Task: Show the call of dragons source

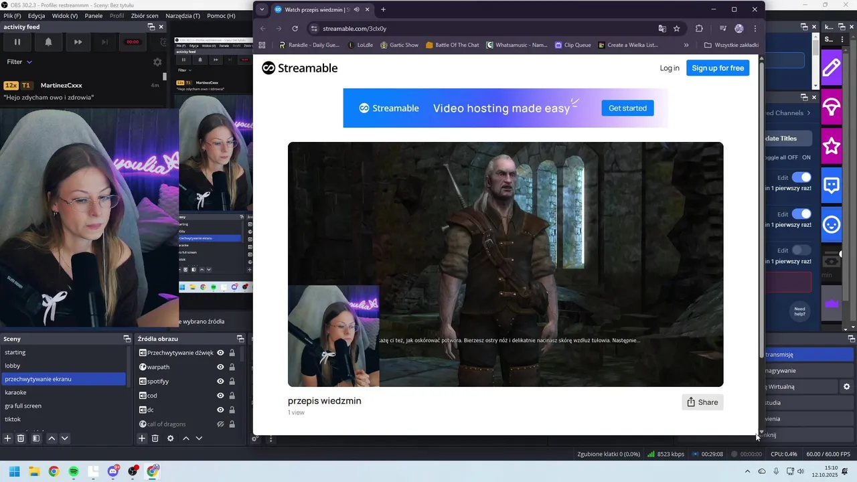Action: tap(220, 424)
